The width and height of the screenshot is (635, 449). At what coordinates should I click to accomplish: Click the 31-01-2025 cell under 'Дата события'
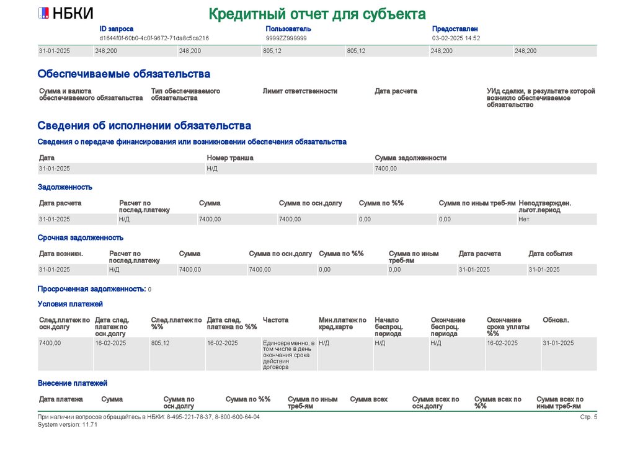coord(562,270)
